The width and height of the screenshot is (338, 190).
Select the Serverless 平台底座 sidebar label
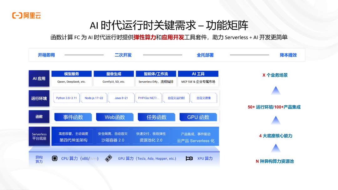tap(39, 136)
